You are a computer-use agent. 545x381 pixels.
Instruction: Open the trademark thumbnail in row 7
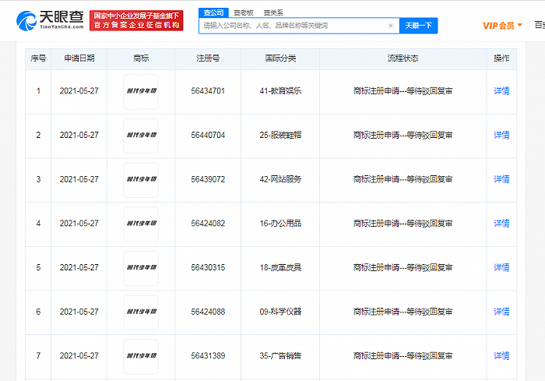tap(141, 357)
